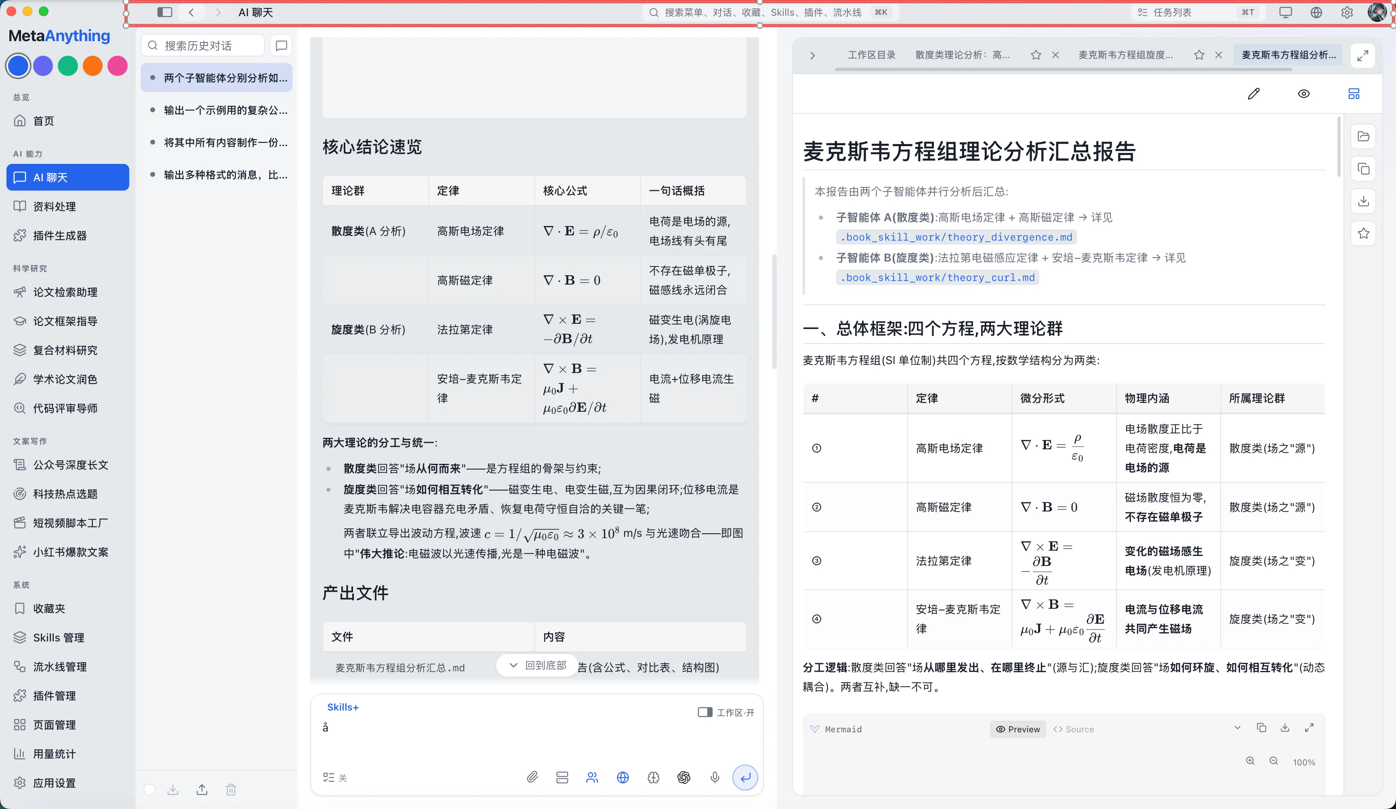The height and width of the screenshot is (809, 1396).
Task: Select the OpenAI model icon in chat input
Action: coord(683,778)
